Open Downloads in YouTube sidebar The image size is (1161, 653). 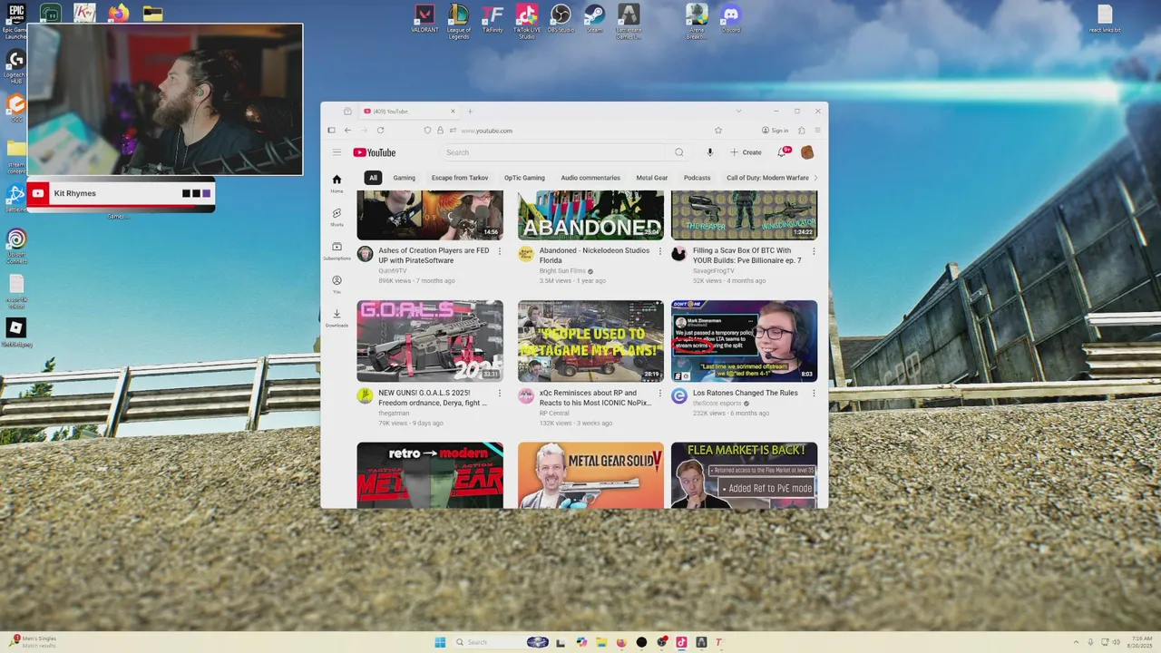click(337, 317)
